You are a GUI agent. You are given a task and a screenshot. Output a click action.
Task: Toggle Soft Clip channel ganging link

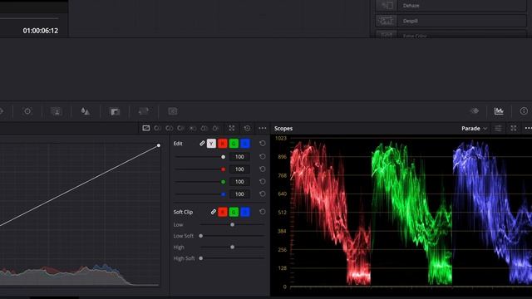pyautogui.click(x=213, y=212)
